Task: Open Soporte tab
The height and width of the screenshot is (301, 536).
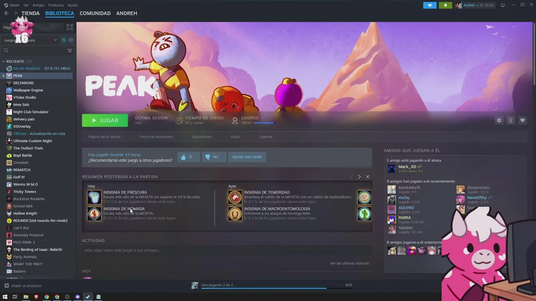Action: point(265,137)
